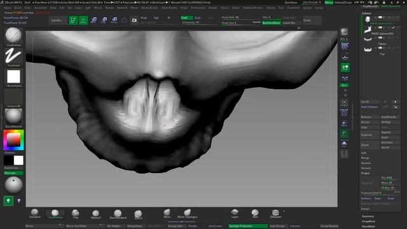
Task: Toggle the green Transp icon
Action: [x=345, y=134]
